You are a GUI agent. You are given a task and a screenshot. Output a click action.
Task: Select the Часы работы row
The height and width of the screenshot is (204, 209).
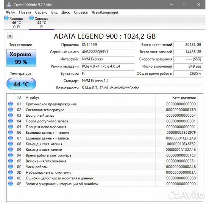pos(102,167)
